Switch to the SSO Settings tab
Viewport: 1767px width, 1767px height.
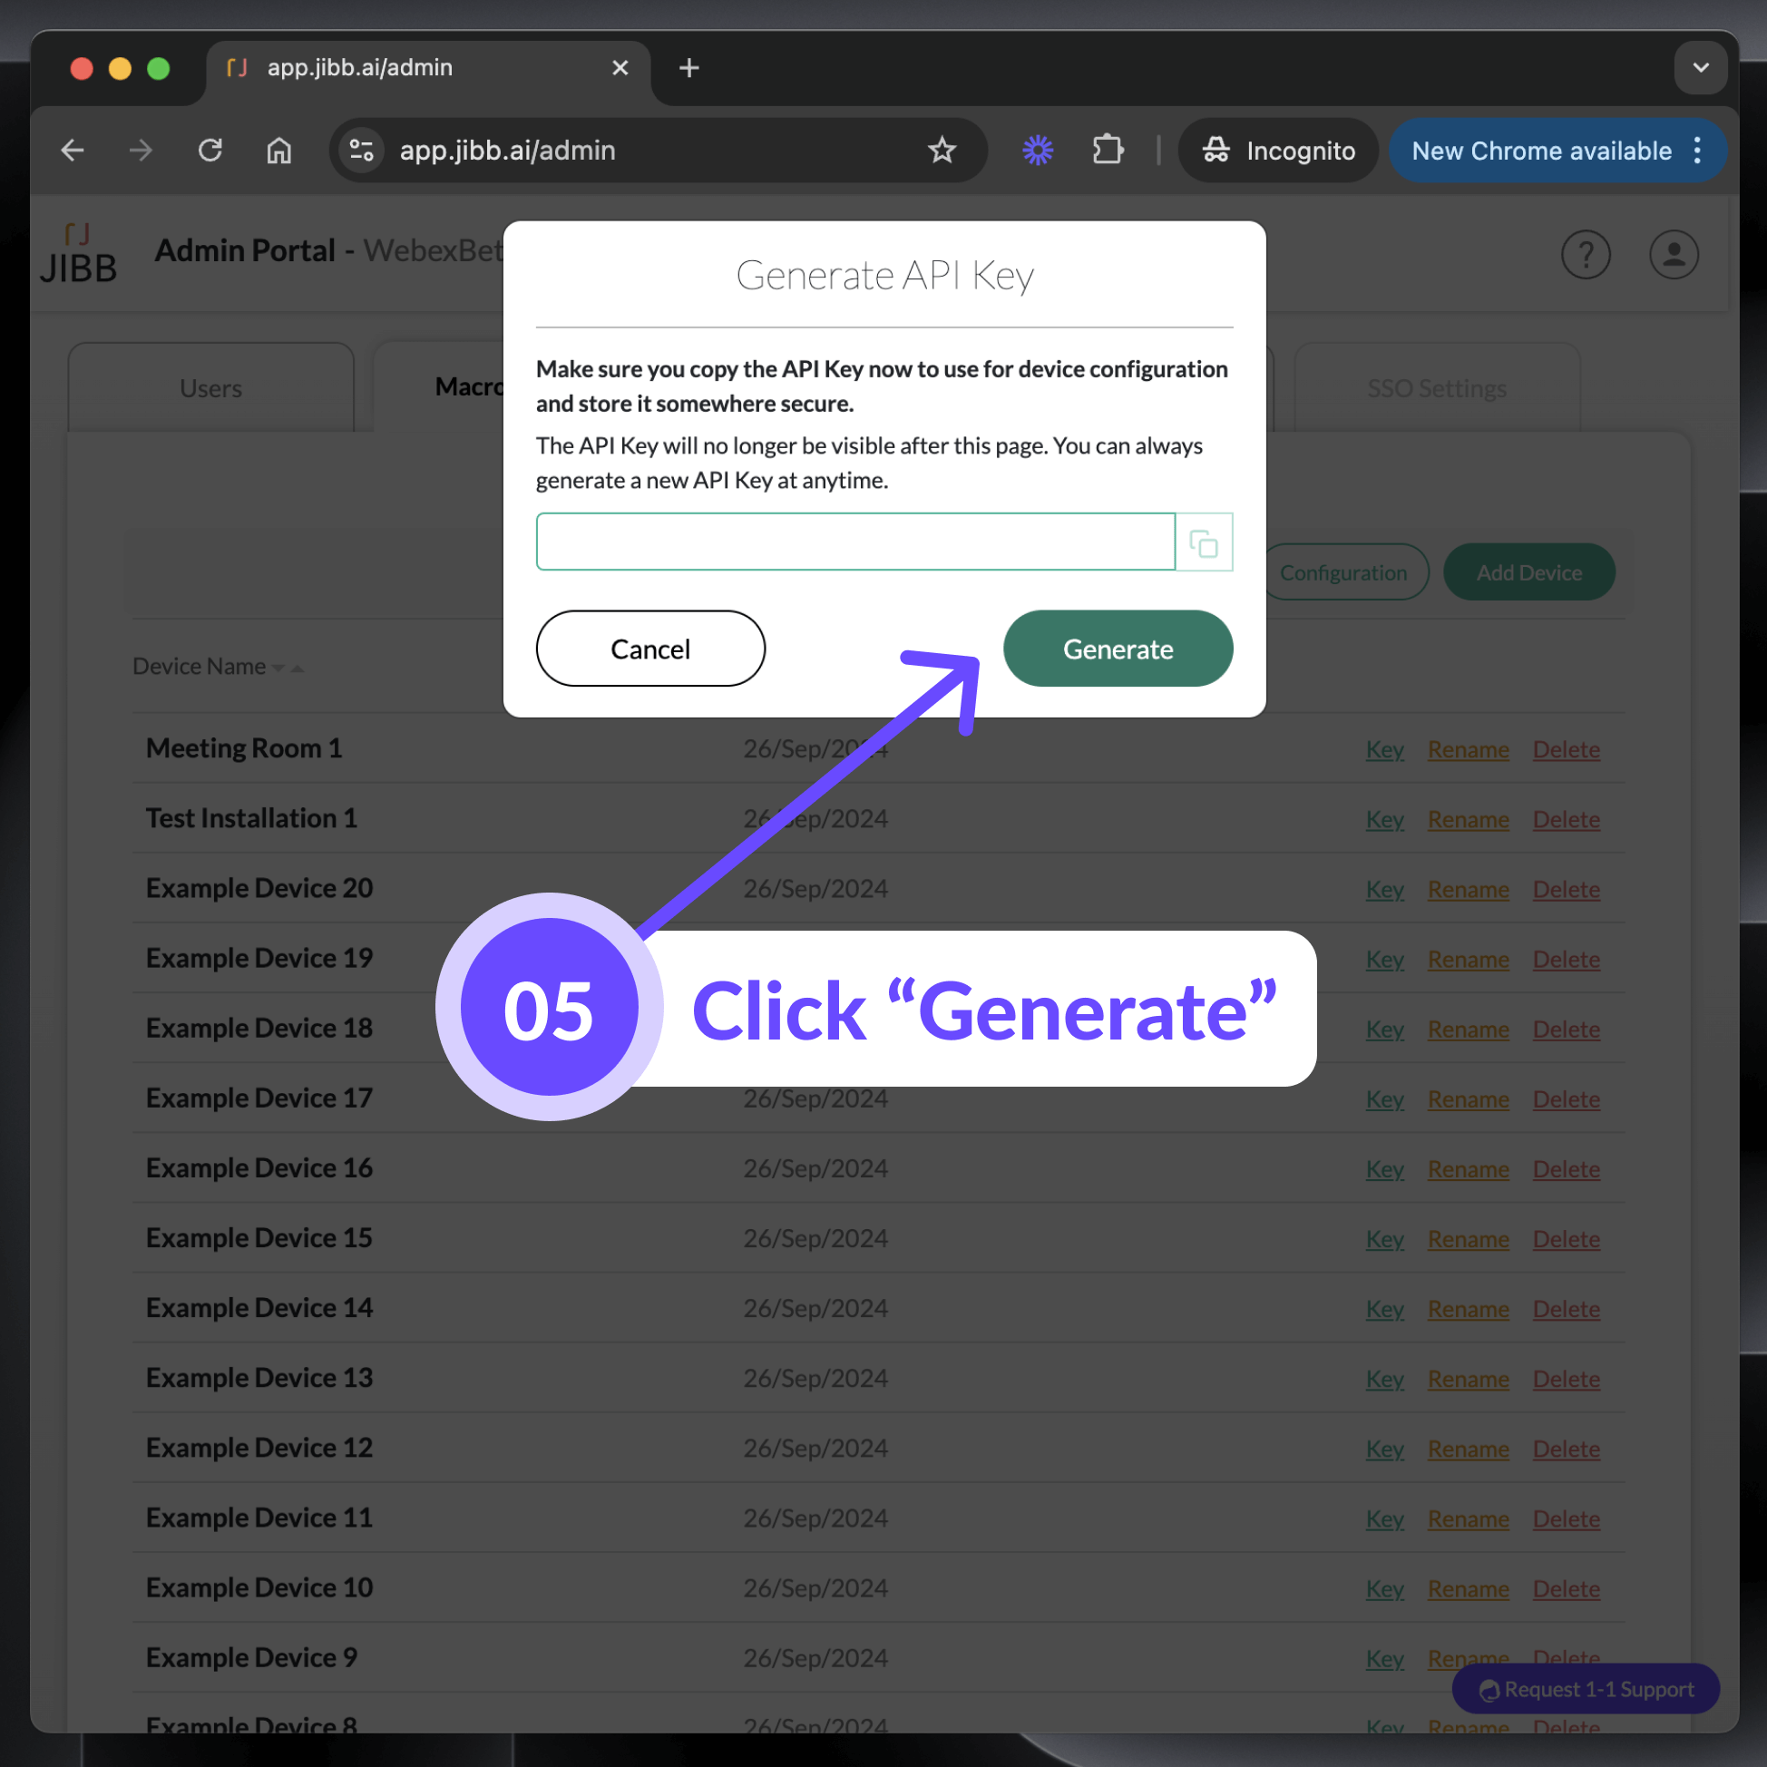click(x=1437, y=388)
